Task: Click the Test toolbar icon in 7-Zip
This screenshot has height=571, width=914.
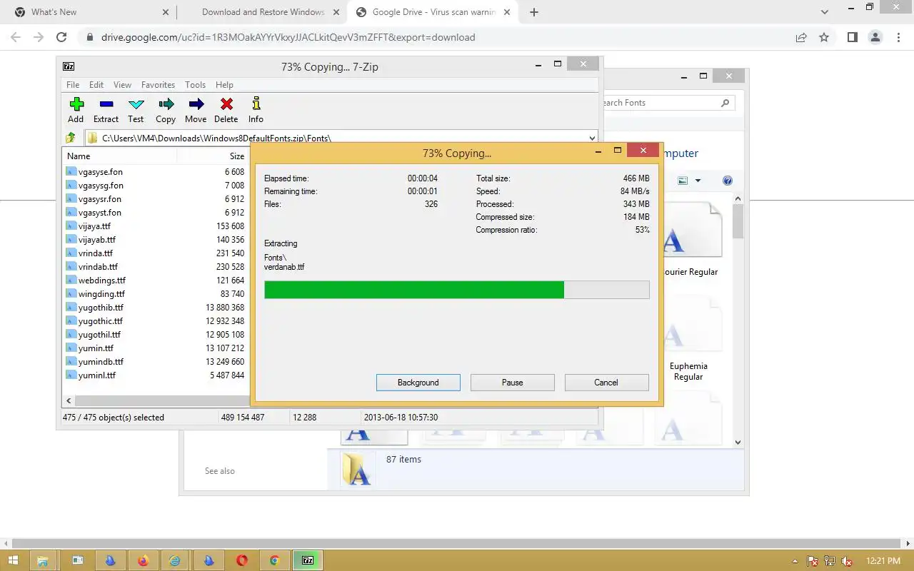Action: point(136,104)
